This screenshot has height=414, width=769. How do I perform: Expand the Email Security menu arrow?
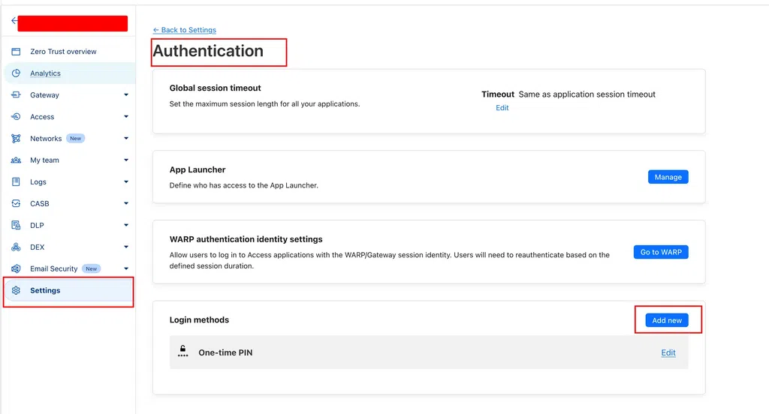(x=126, y=268)
